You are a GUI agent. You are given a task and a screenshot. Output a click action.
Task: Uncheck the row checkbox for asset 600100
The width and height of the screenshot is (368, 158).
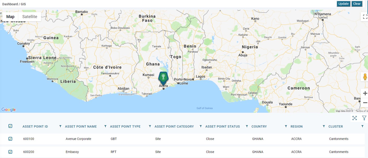10,139
